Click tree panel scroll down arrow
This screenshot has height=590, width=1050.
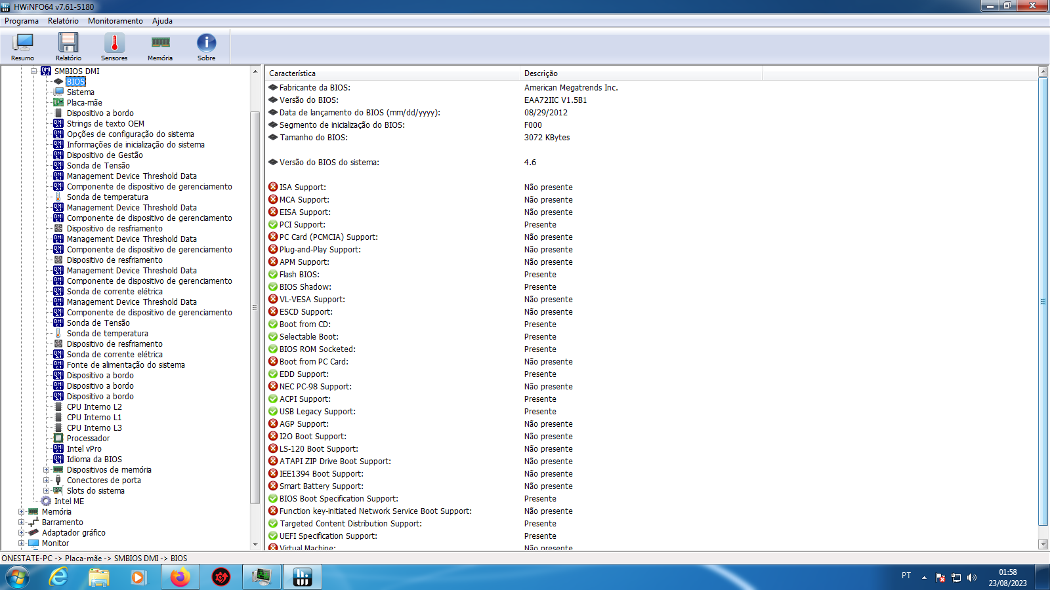click(255, 545)
